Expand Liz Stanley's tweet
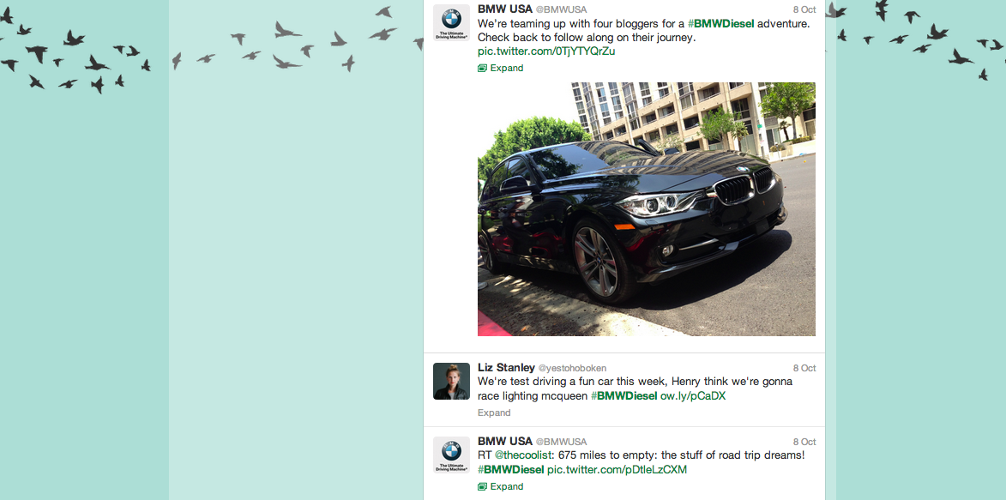The width and height of the screenshot is (1006, 500). click(x=494, y=413)
